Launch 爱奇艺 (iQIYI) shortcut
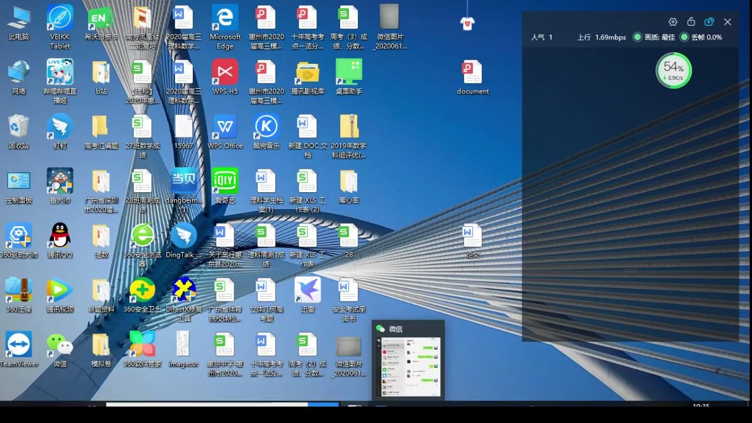Screen dimensions: 752x423 tap(225, 186)
